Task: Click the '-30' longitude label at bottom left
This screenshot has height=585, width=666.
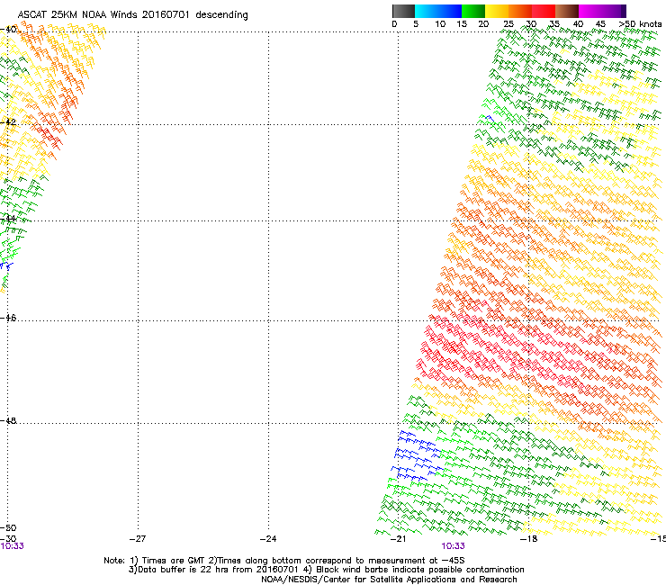Action: pyautogui.click(x=8, y=539)
